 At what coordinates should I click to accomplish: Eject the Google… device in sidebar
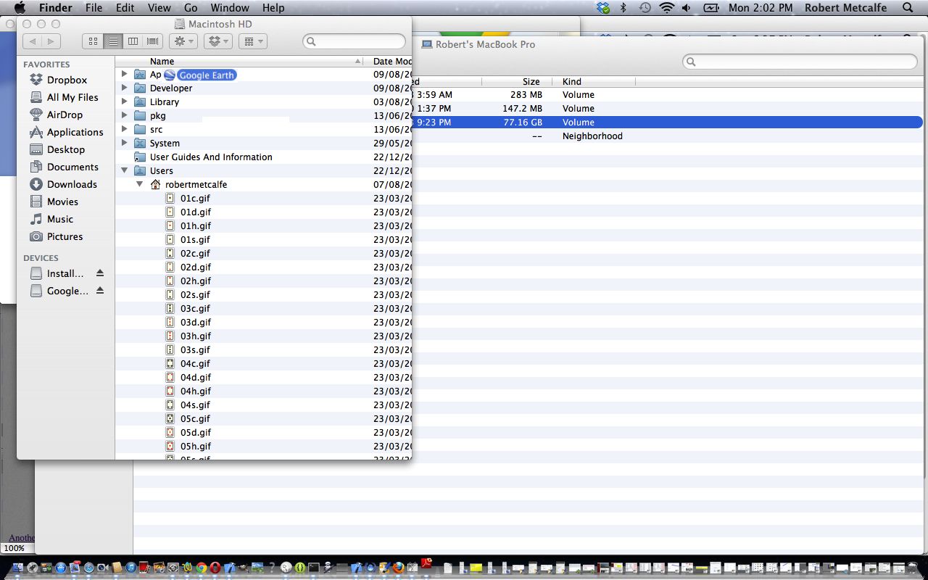(x=100, y=291)
